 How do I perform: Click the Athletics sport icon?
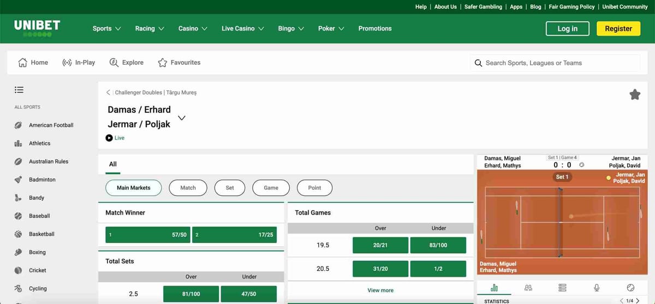point(18,143)
